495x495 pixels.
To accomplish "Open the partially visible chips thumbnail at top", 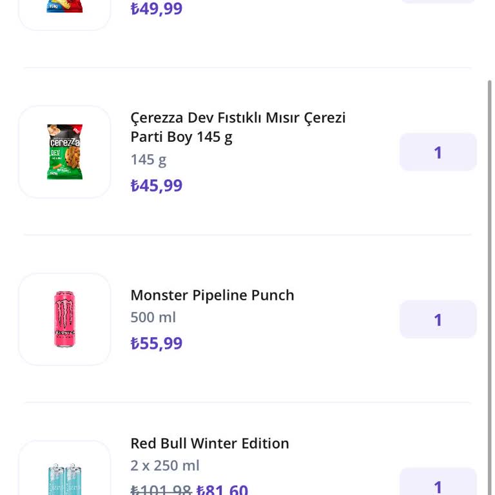I will (x=64, y=10).
